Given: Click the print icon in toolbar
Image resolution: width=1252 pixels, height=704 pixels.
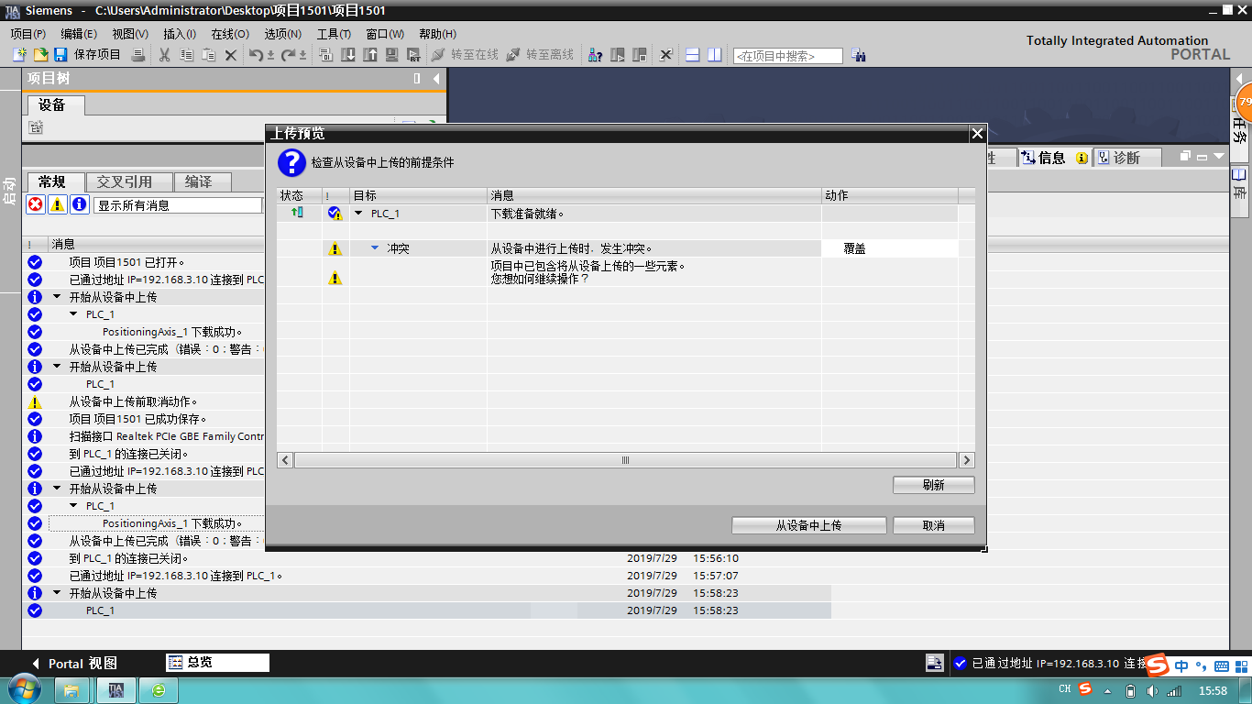Looking at the screenshot, I should [138, 55].
